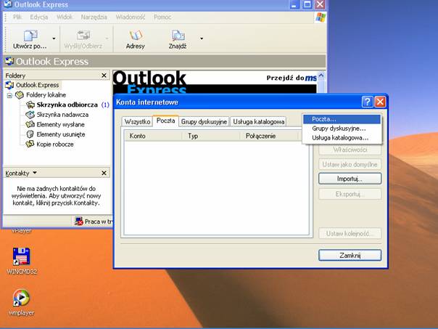Click the Wyślij/Odbierz toolbar icon

coord(83,36)
